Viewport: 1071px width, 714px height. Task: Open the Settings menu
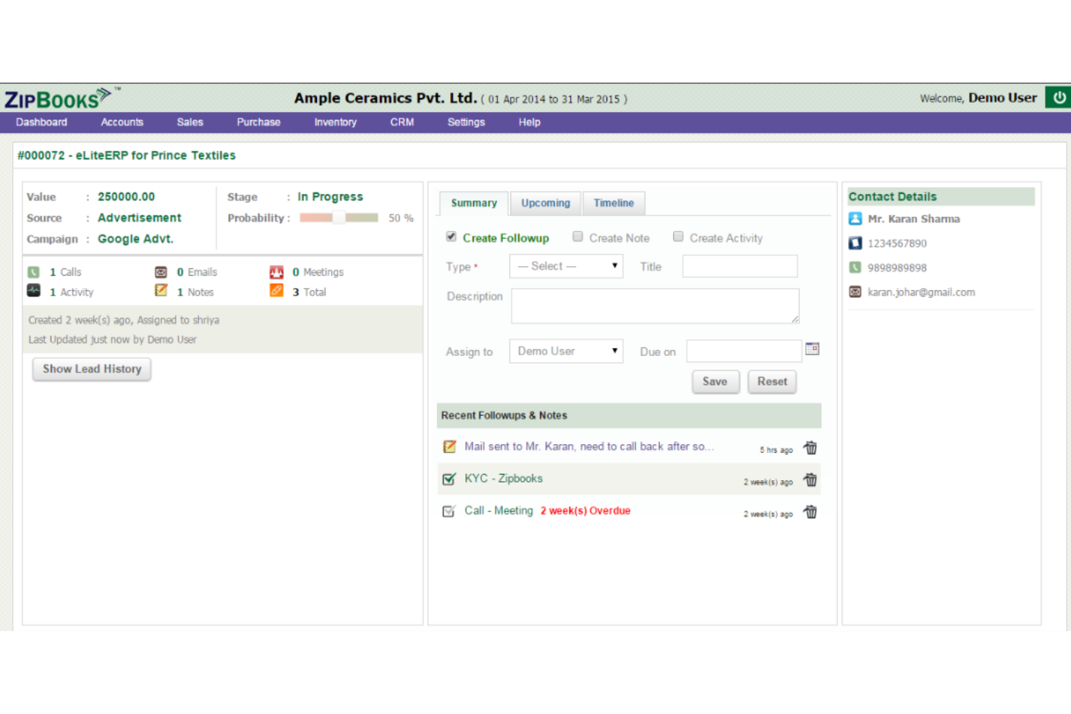point(466,122)
